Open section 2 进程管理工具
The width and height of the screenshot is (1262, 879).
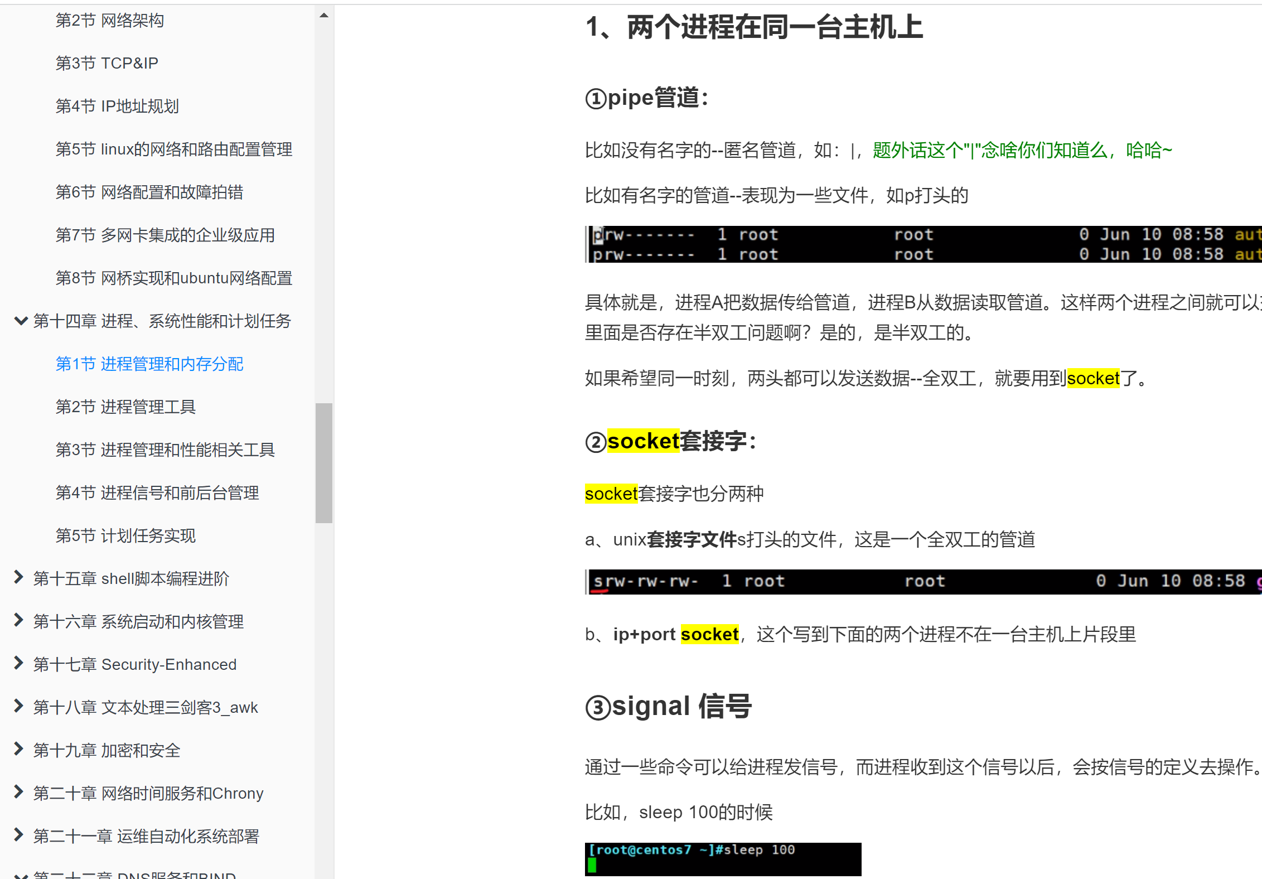pyautogui.click(x=125, y=407)
